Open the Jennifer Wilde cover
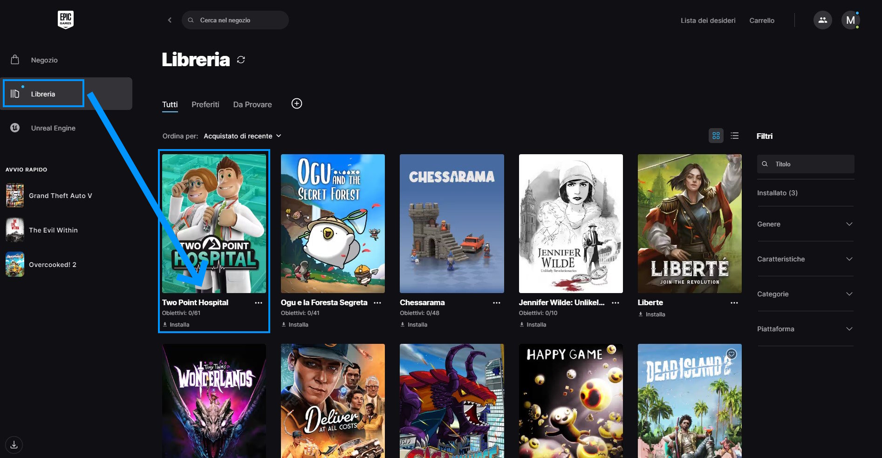 [x=571, y=224]
